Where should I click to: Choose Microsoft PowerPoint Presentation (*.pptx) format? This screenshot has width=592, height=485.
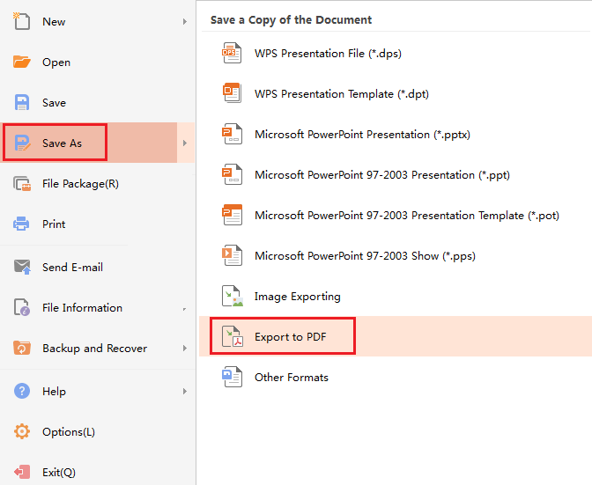(362, 134)
